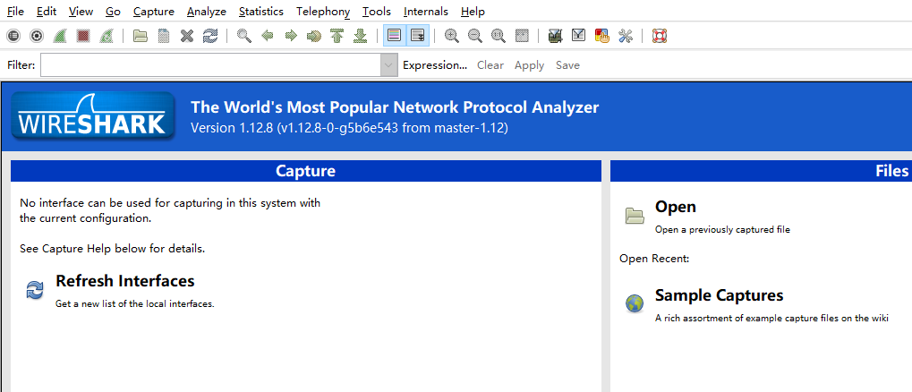Close this capture file icon

187,36
